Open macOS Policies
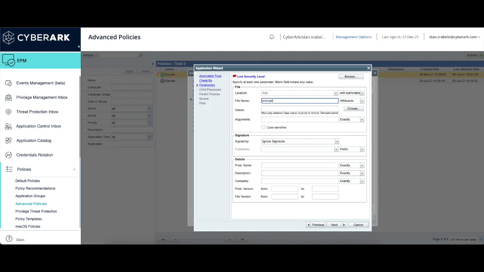484x272 pixels. coord(28,226)
